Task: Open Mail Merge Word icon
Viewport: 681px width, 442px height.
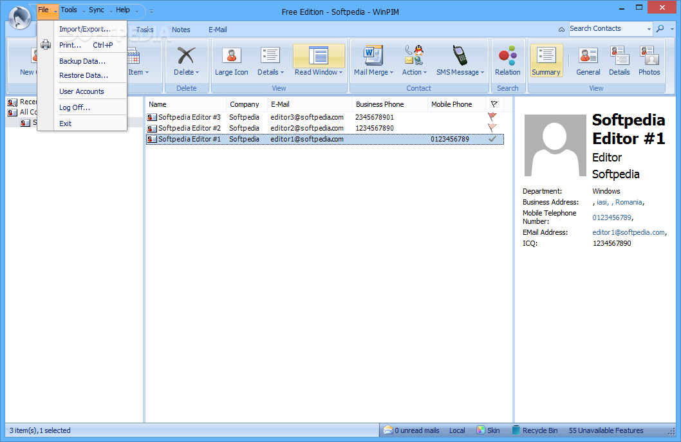Action: [373, 55]
